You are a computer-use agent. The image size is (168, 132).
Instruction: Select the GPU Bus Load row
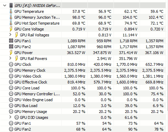83,106
